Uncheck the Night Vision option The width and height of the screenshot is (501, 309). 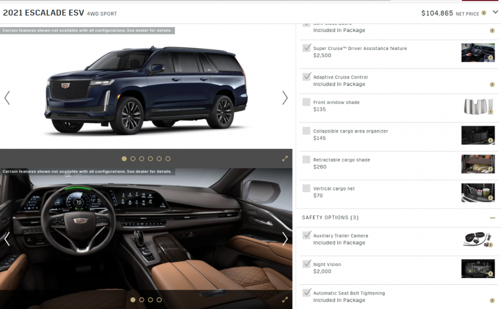pos(307,263)
